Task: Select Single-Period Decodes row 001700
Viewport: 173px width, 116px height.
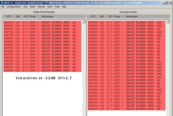Action: (x=42, y=55)
